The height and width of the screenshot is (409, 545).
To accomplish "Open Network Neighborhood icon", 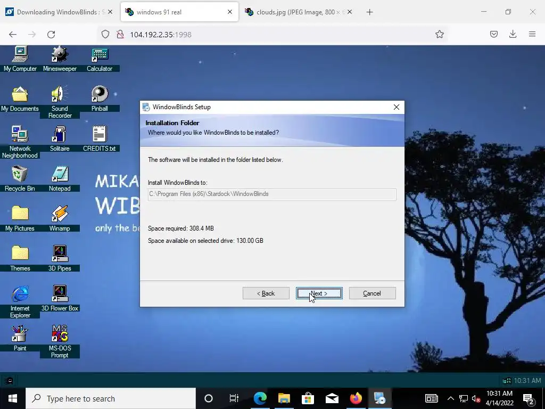I will click(x=20, y=142).
